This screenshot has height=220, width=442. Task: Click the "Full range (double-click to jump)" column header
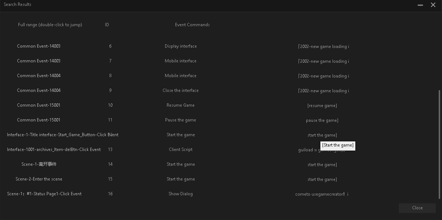[50, 25]
